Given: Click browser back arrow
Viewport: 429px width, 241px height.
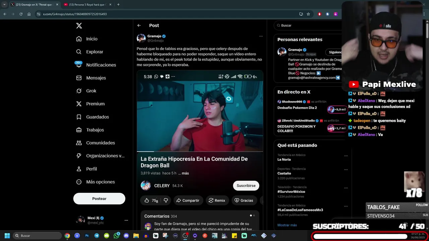Looking at the screenshot, I should point(5,14).
